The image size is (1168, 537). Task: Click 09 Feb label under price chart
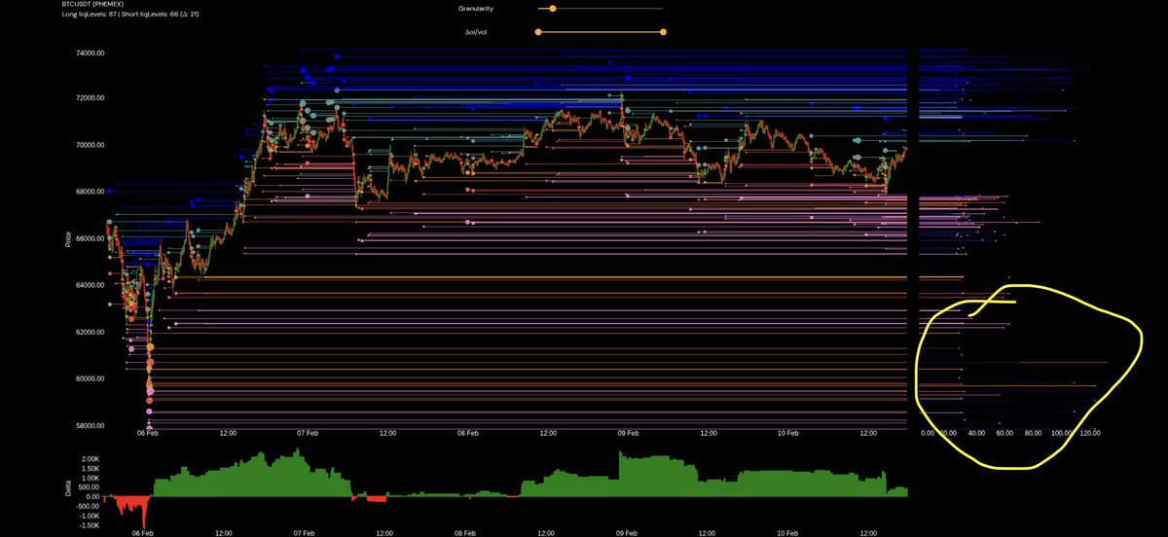pyautogui.click(x=628, y=434)
